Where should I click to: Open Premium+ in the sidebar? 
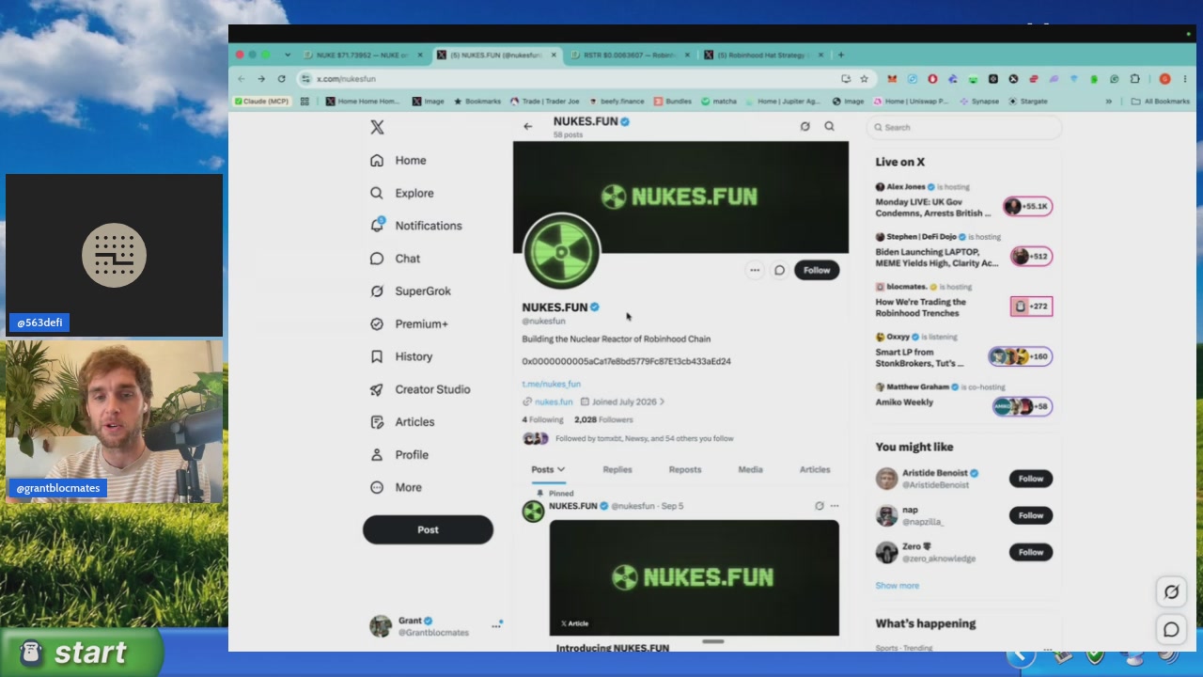409,323
